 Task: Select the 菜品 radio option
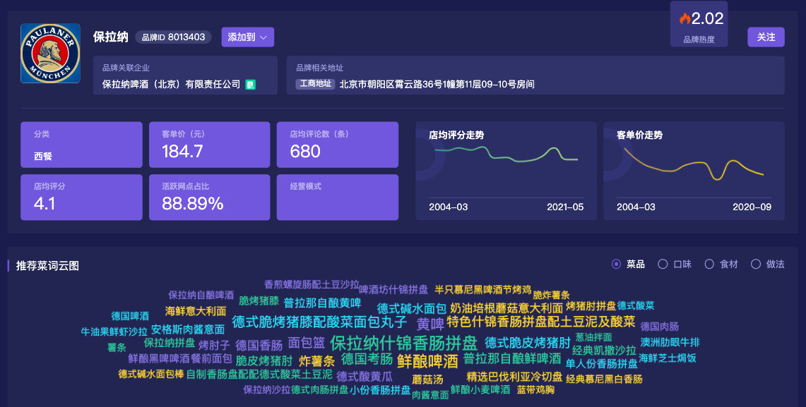pyautogui.click(x=616, y=265)
